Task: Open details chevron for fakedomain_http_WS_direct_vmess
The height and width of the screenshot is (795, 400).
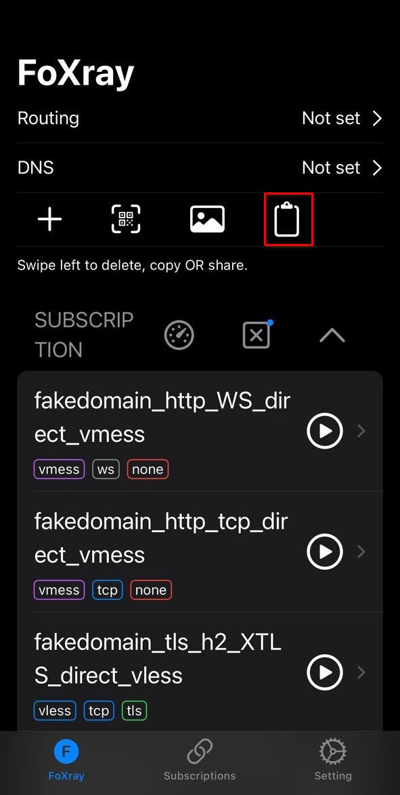Action: [x=361, y=431]
